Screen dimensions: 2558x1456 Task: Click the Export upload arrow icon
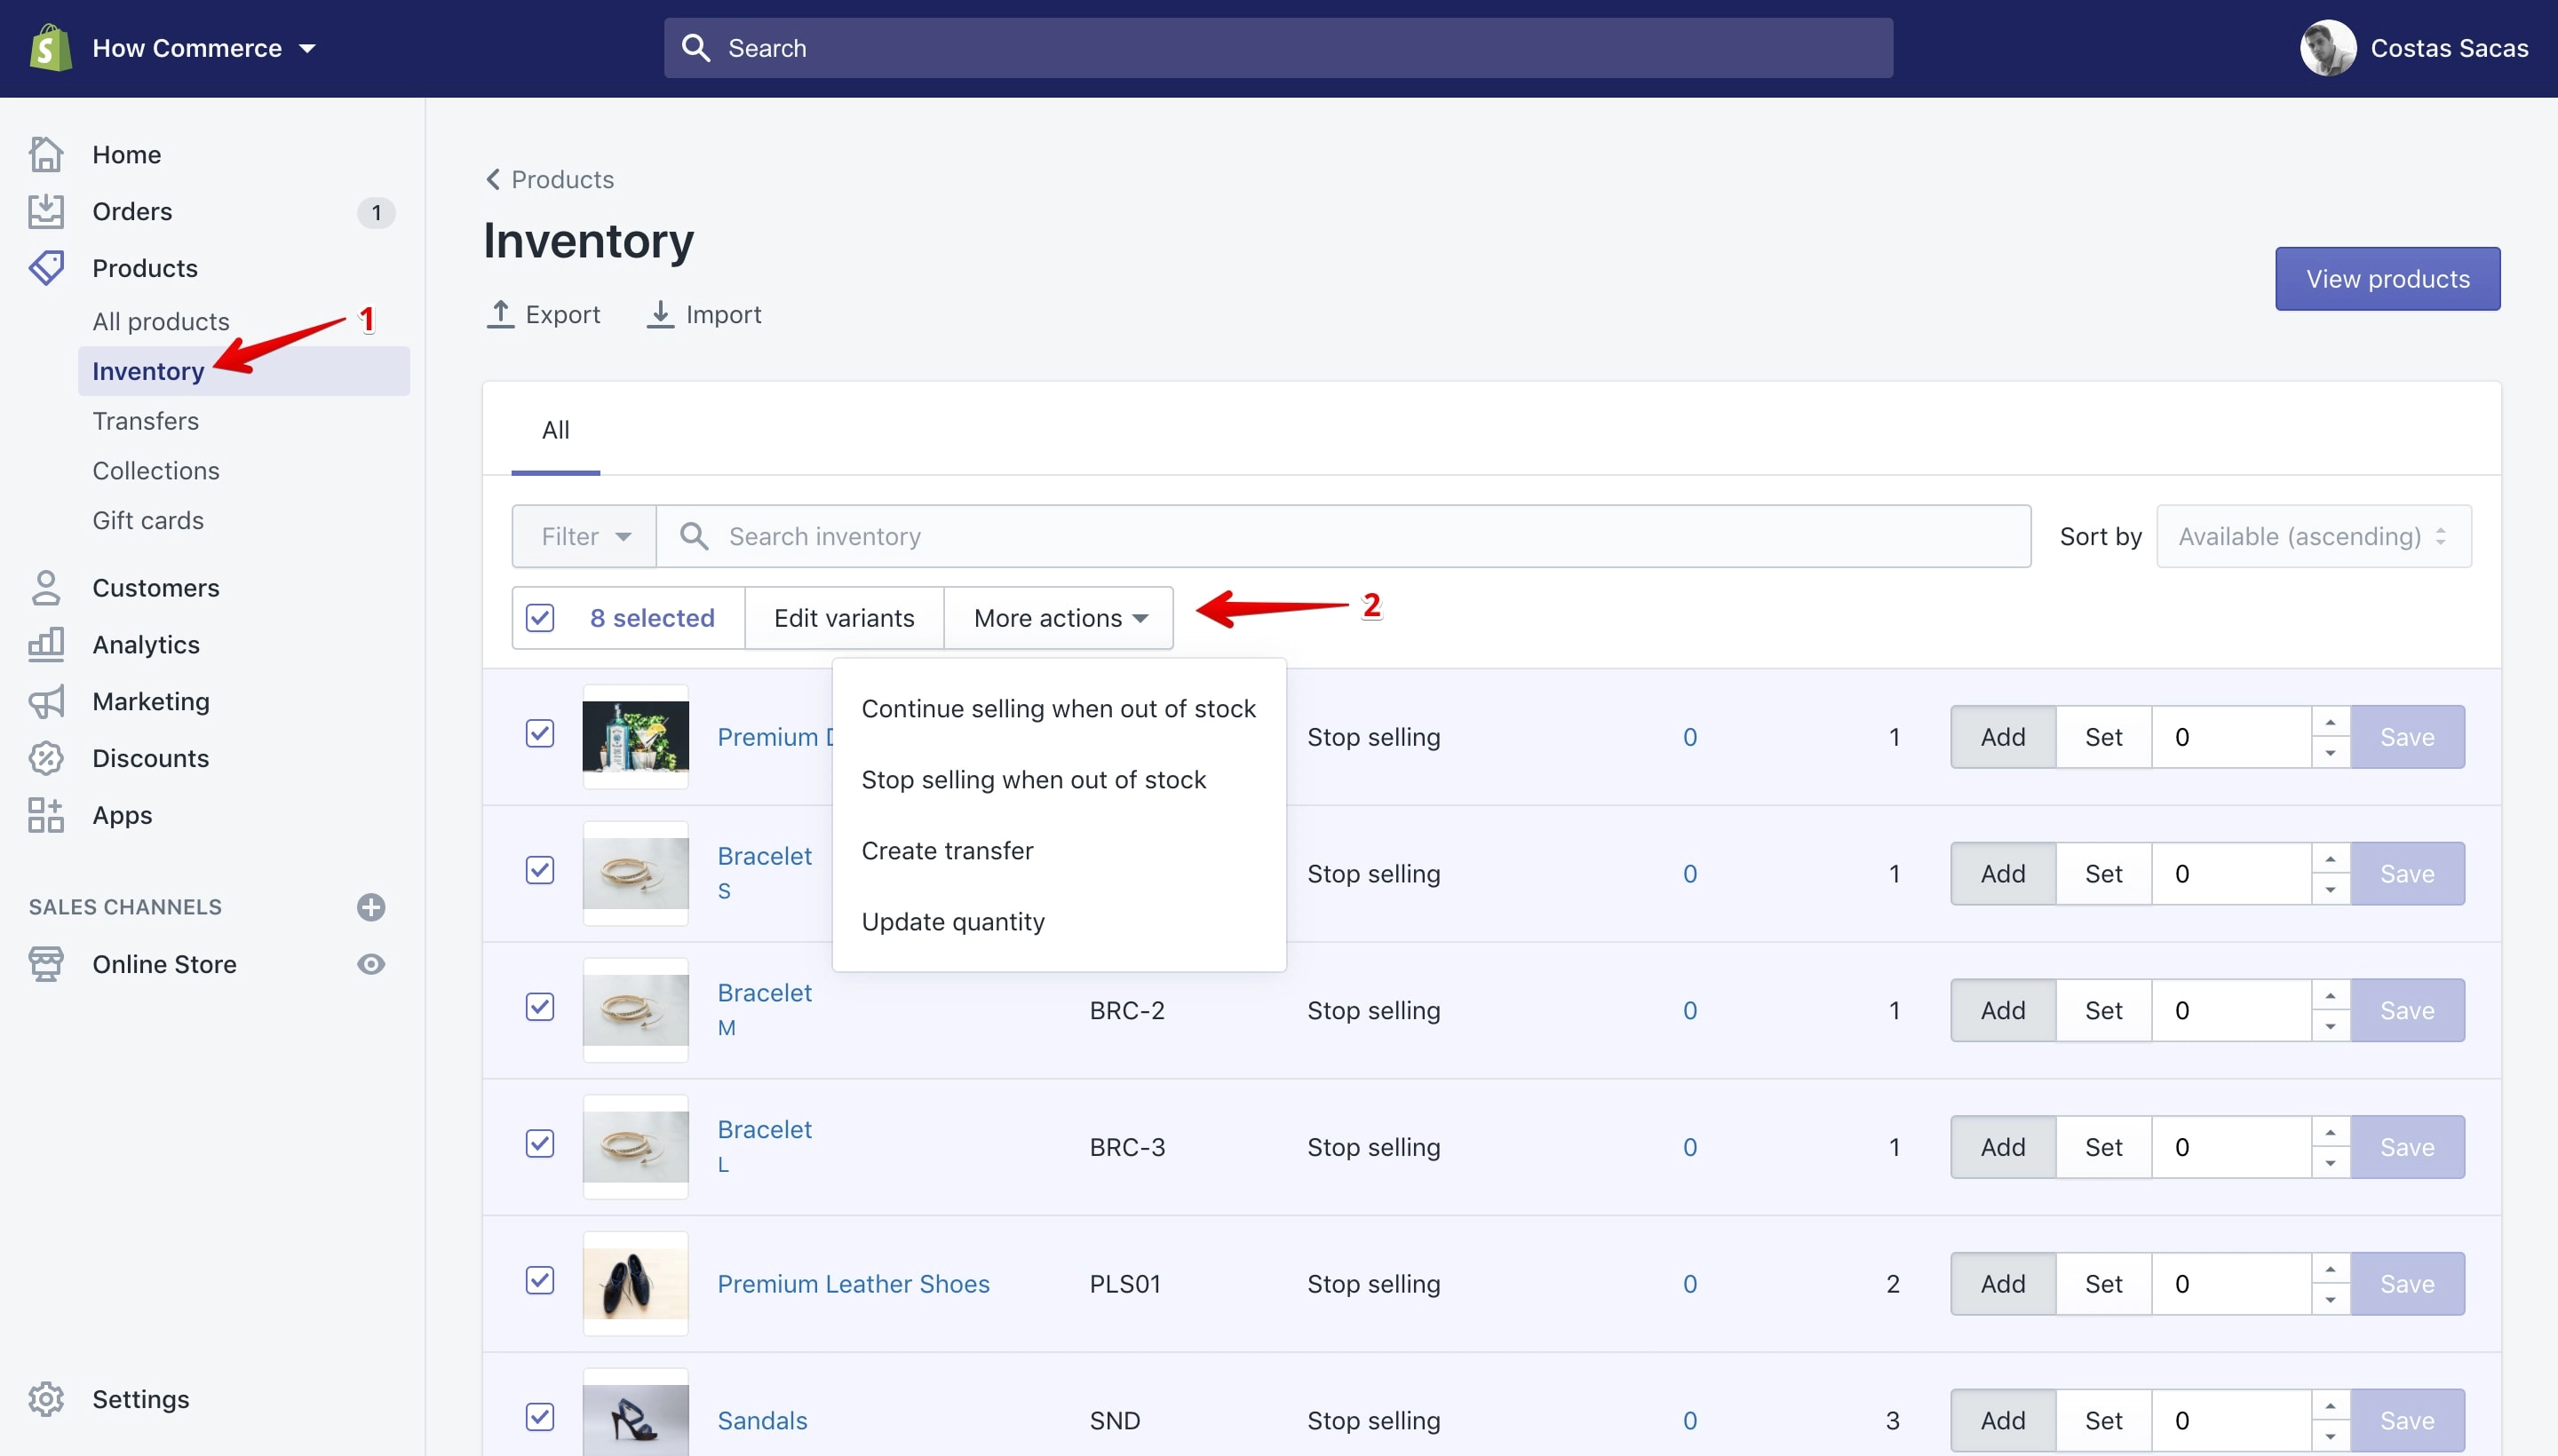click(x=500, y=314)
